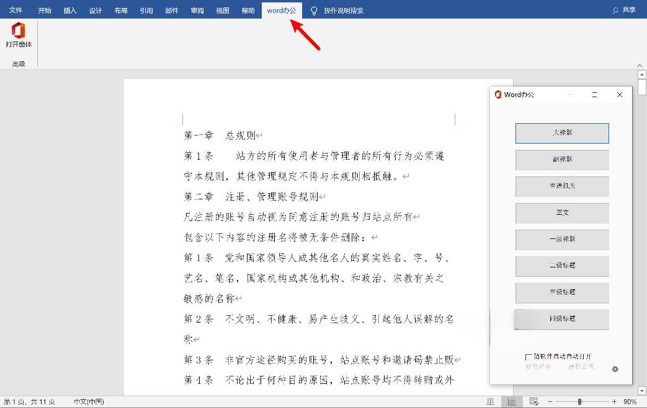Open the settings gear in Word办公 panel
This screenshot has width=647, height=408.
[615, 369]
